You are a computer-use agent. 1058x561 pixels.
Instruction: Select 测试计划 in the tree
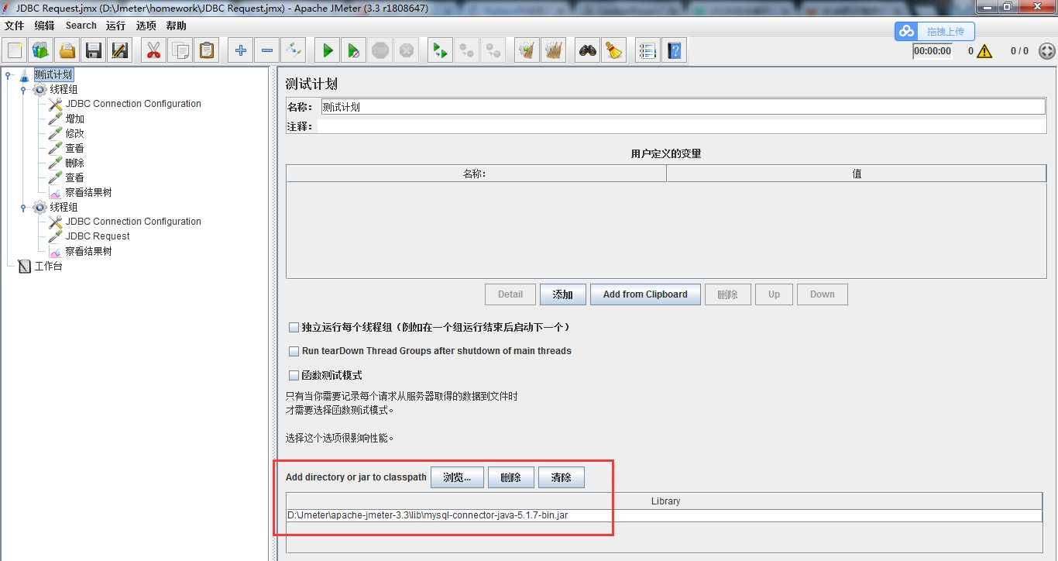[x=53, y=75]
